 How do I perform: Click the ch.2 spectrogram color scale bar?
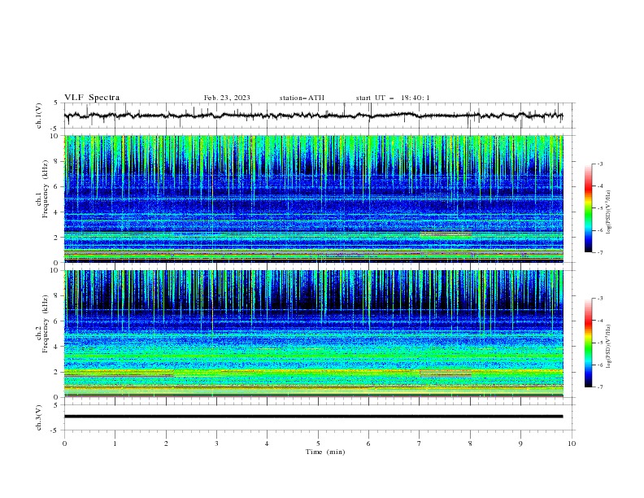pyautogui.click(x=588, y=343)
